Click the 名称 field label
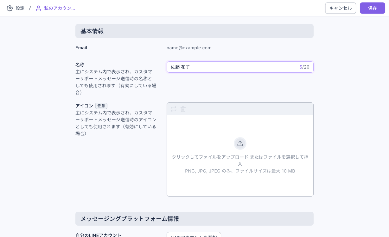Viewport: 389px width, 237px height. click(80, 64)
